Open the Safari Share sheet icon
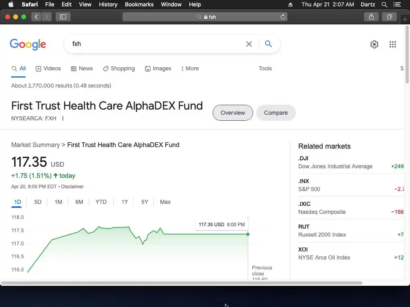410x307 pixels. click(371, 17)
